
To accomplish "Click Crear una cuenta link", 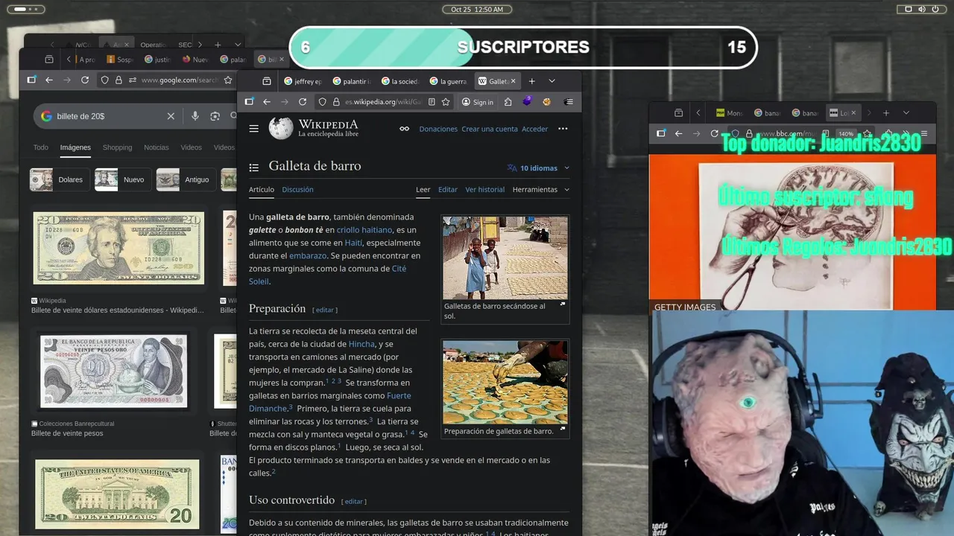I will point(490,129).
